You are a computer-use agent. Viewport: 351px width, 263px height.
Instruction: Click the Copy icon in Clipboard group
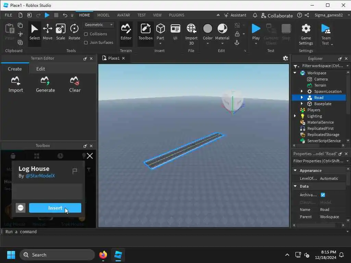20,25
